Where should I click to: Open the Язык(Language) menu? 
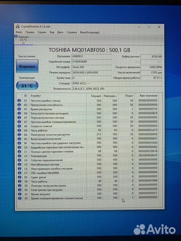point(89,32)
